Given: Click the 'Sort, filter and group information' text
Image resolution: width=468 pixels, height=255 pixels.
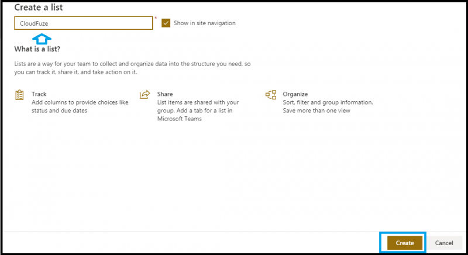Looking at the screenshot, I should (328, 102).
